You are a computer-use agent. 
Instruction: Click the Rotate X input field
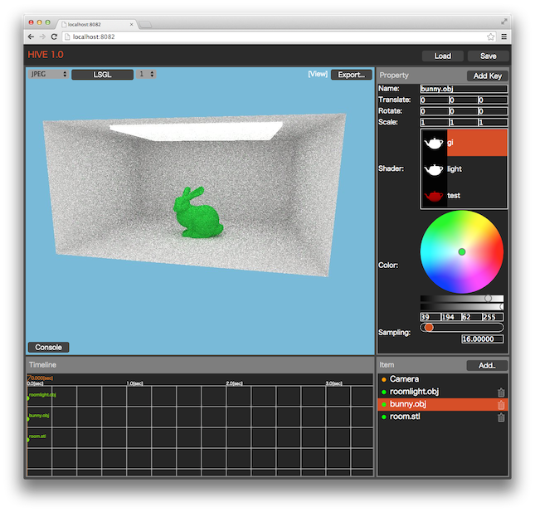(435, 111)
